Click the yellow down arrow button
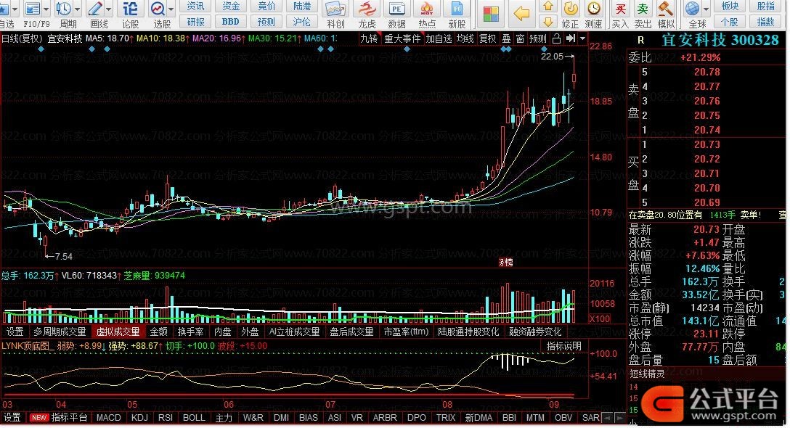790x428 pixels. [x=547, y=22]
